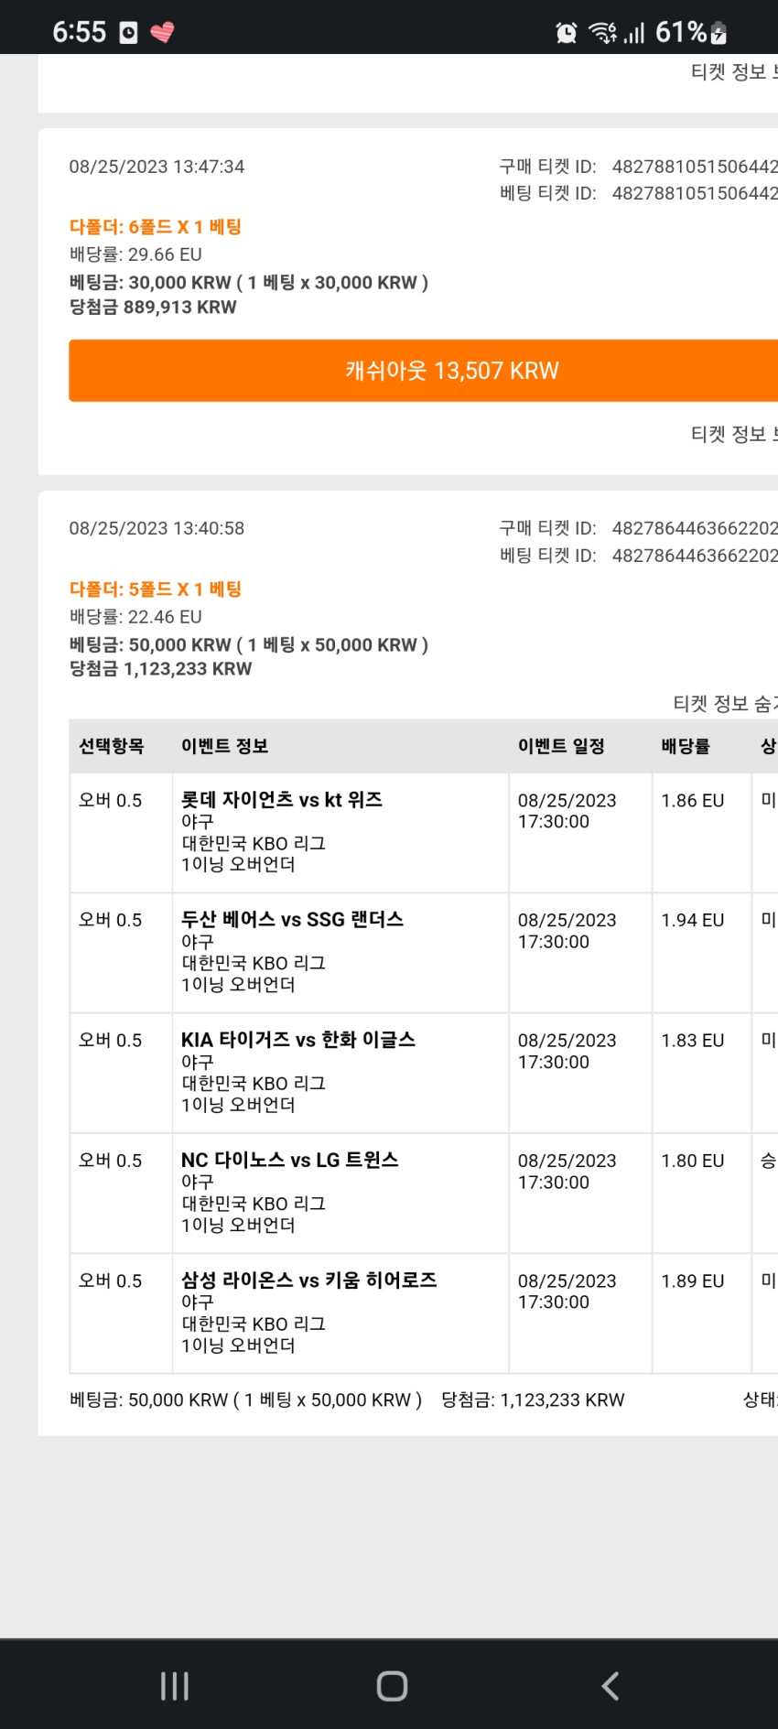Screen dimensions: 778x1729
Task: Open KIA 타이거즈 vs 한화 이글스 event
Action: [x=298, y=1039]
